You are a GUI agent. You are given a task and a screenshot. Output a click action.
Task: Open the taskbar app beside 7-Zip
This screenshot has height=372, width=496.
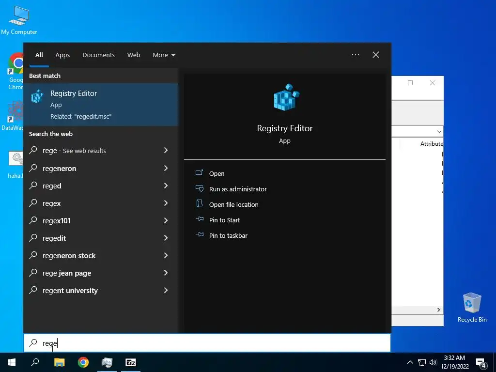[x=107, y=362]
